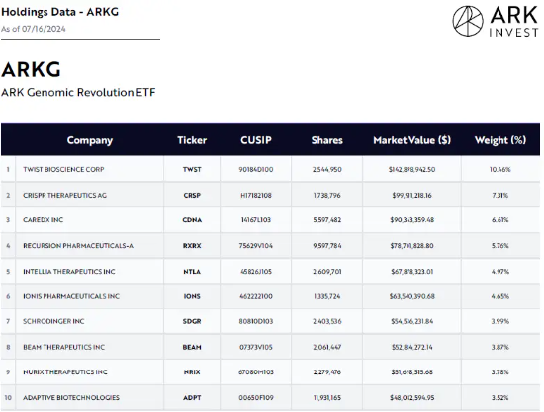Click the NTLA ticker cell
This screenshot has width=544, height=412.
[x=192, y=272]
